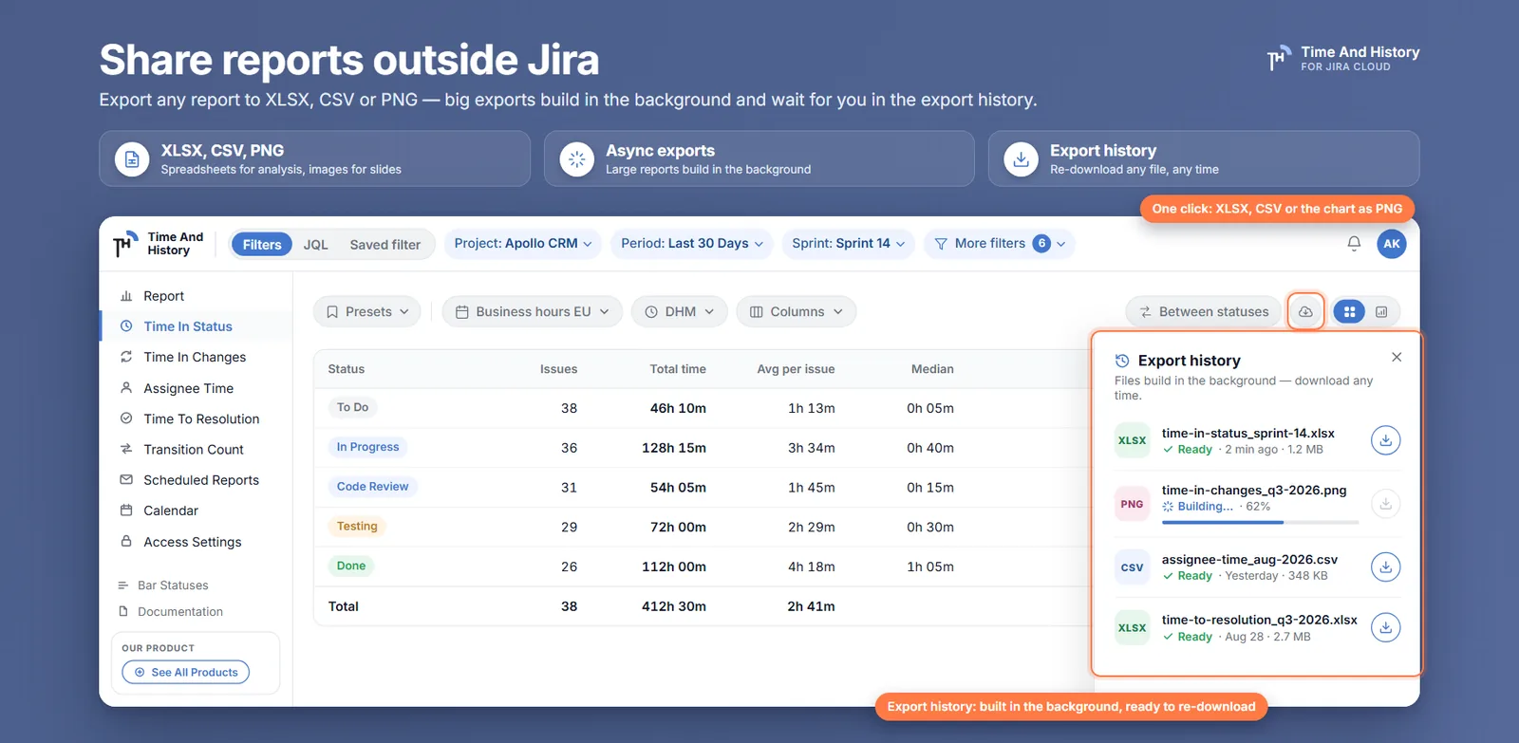Select the Filters mode
This screenshot has height=743, width=1519.
point(262,244)
